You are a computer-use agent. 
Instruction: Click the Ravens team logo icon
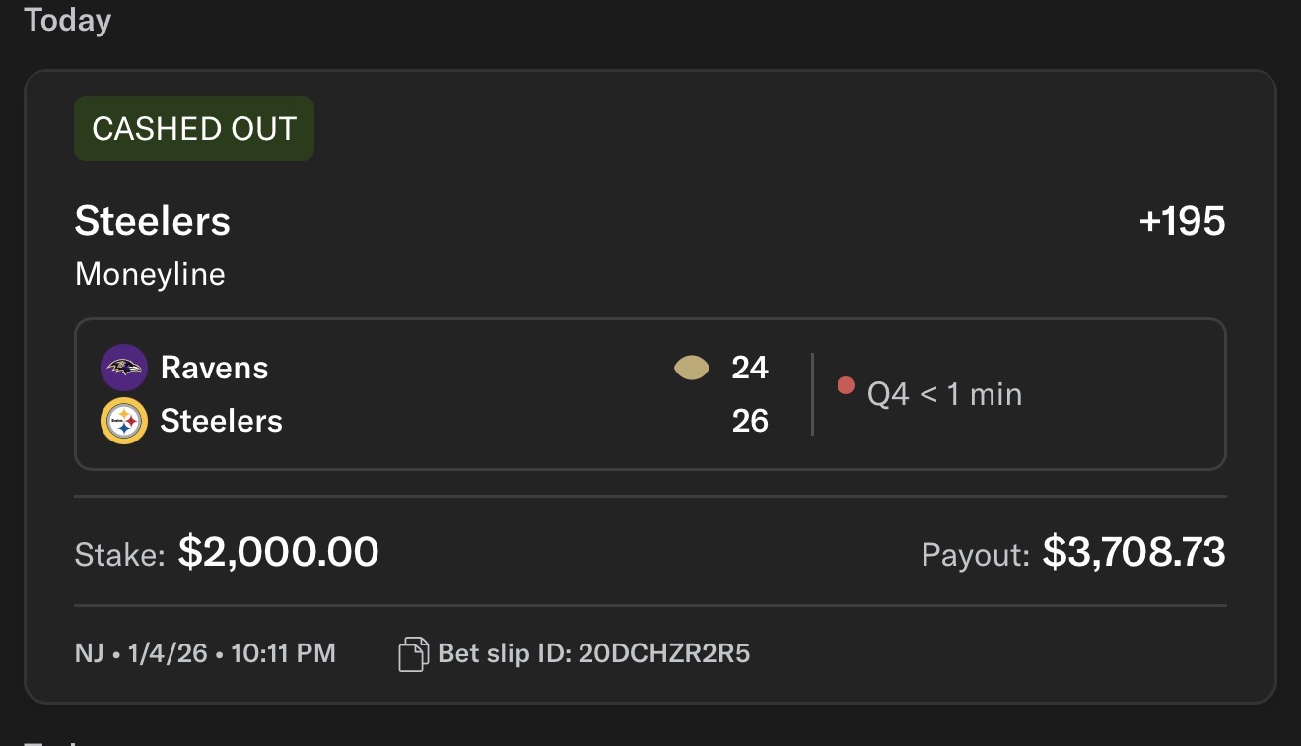point(124,368)
